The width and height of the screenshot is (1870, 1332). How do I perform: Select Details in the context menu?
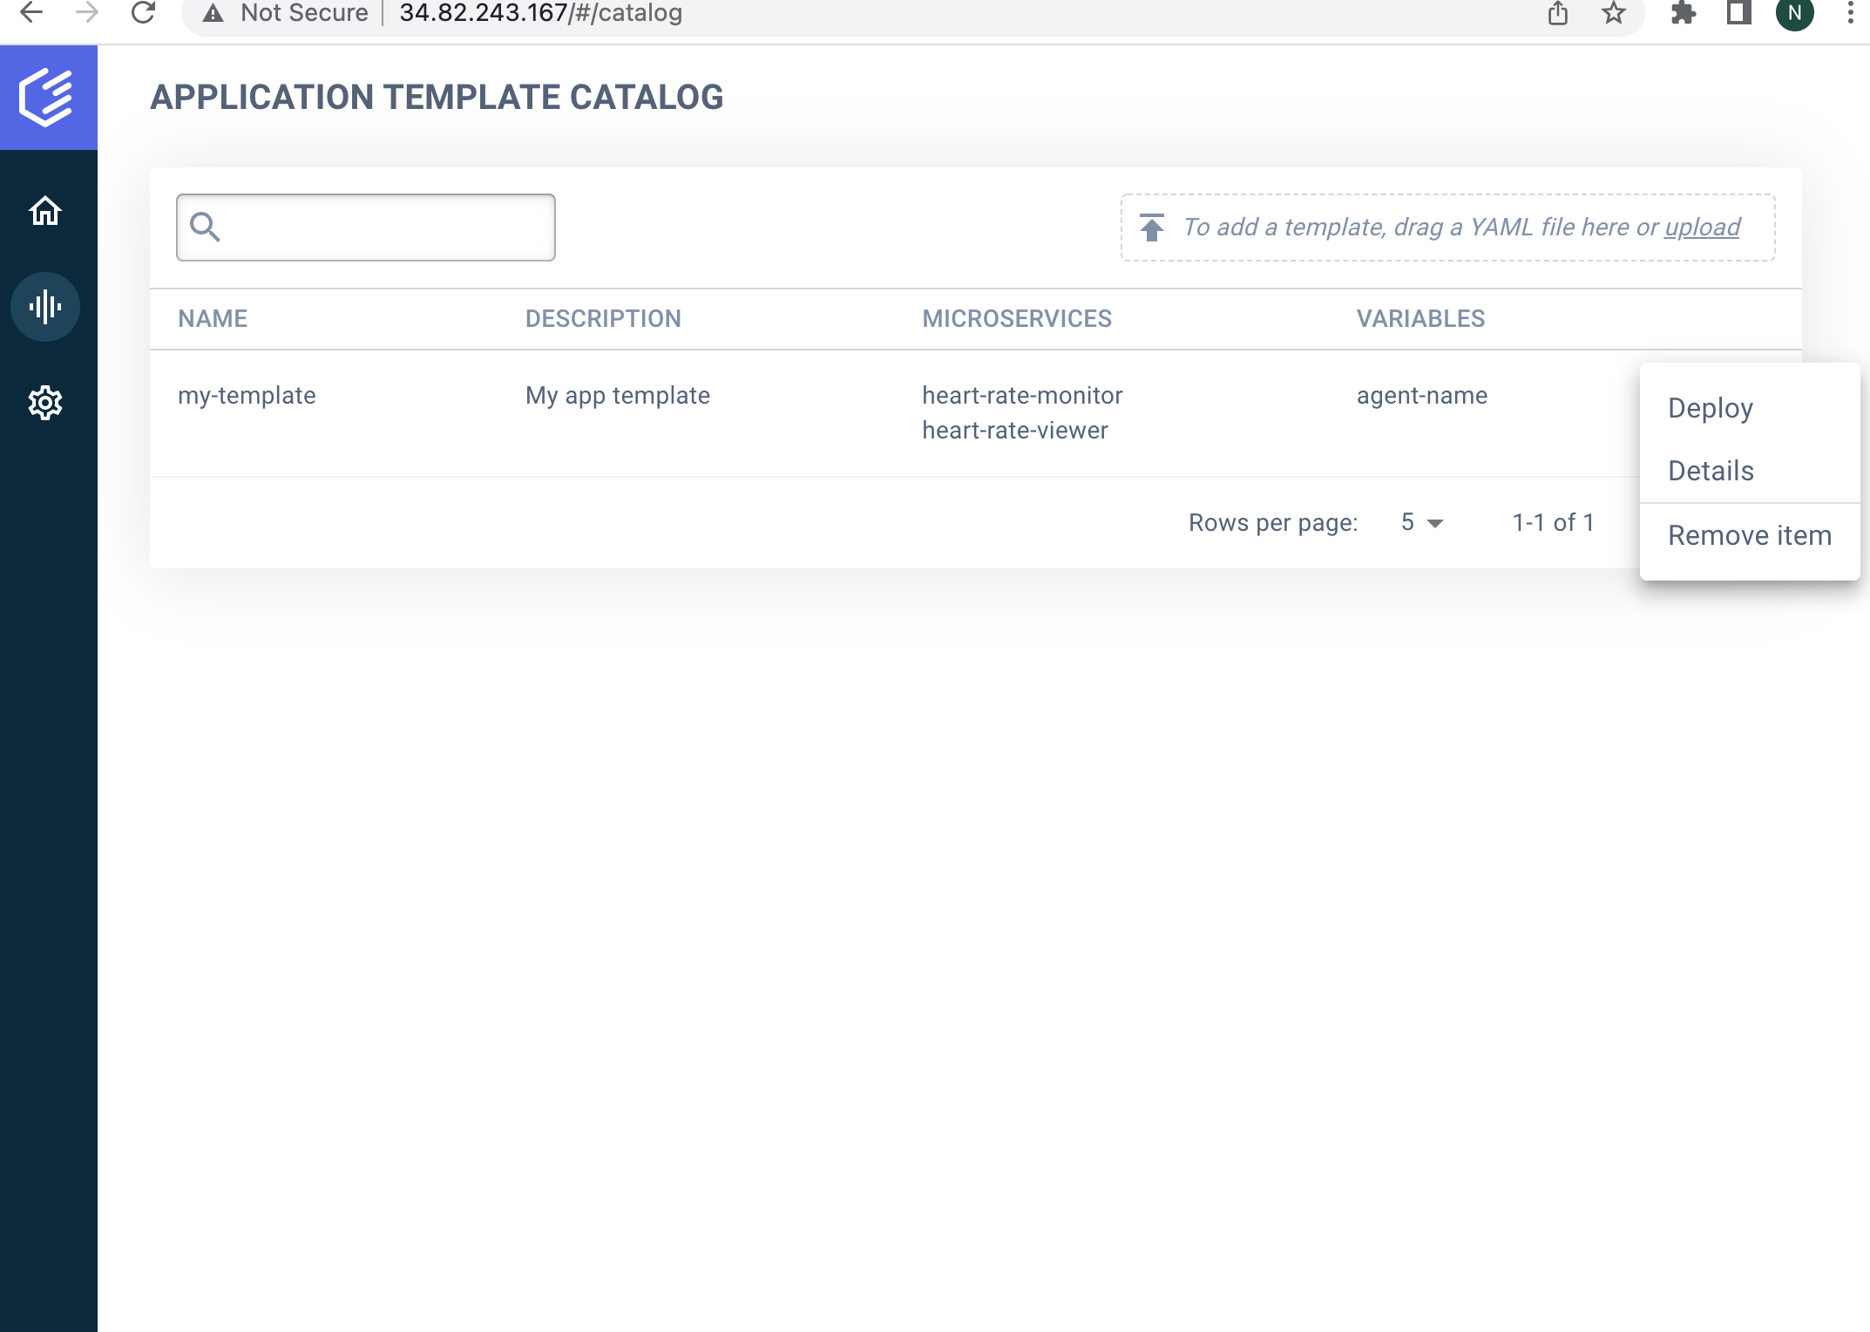(x=1711, y=470)
